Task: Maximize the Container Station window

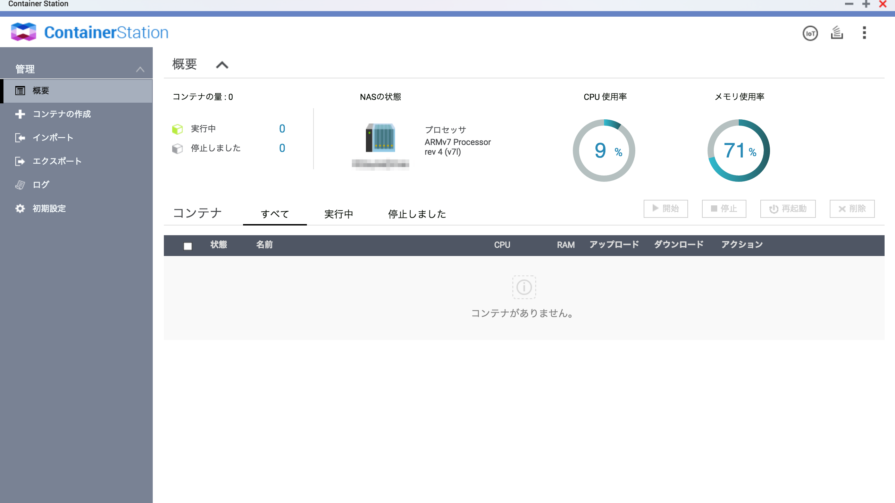Action: [x=866, y=4]
